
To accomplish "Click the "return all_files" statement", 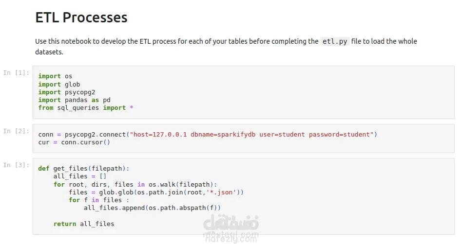I will click(x=84, y=224).
